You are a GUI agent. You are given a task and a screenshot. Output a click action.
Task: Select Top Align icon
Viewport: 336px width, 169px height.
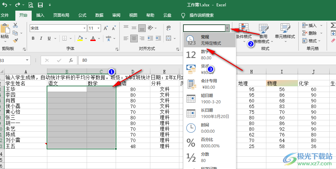[126, 28]
